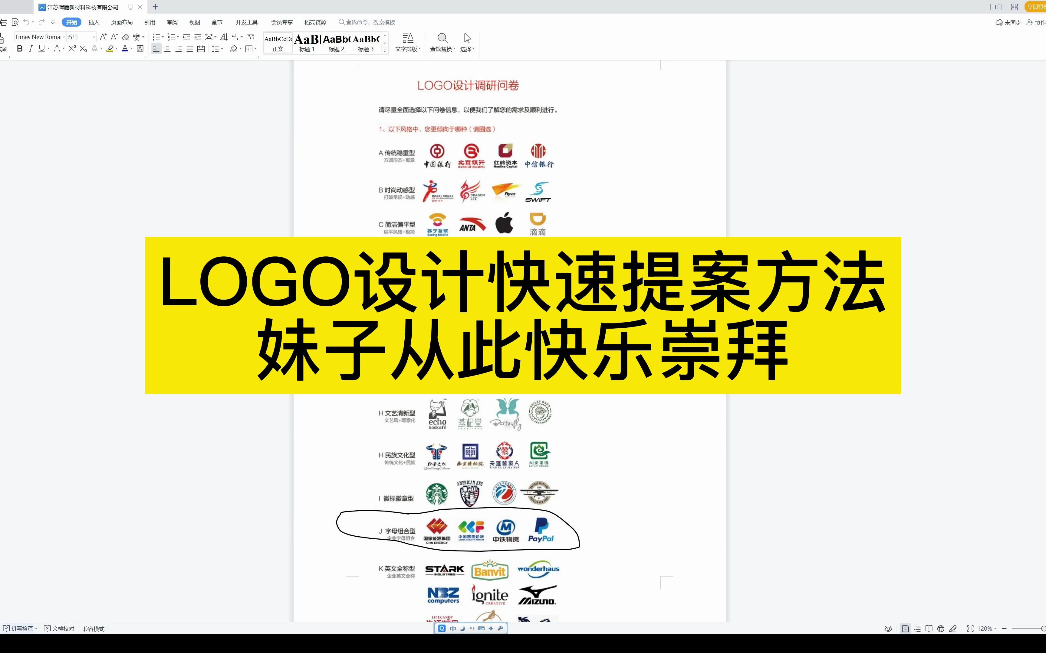Click the undo arrow
This screenshot has width=1046, height=653.
point(26,22)
